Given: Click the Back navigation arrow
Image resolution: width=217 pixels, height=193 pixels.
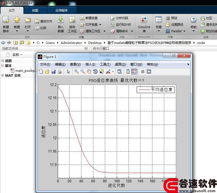Looking at the screenshot, I should pos(3,43).
